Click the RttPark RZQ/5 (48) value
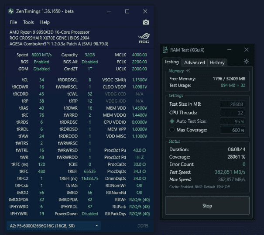The width and height of the screenshot is (264, 235). pyautogui.click(x=139, y=207)
